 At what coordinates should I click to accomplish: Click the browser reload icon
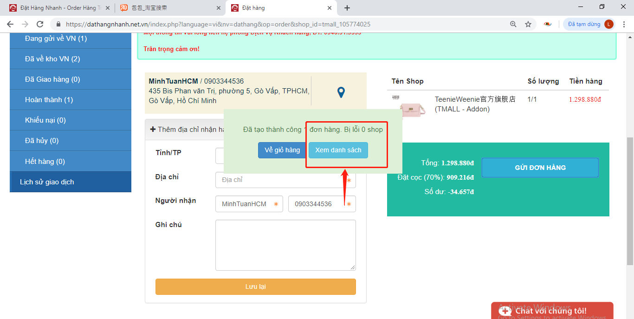[40, 24]
